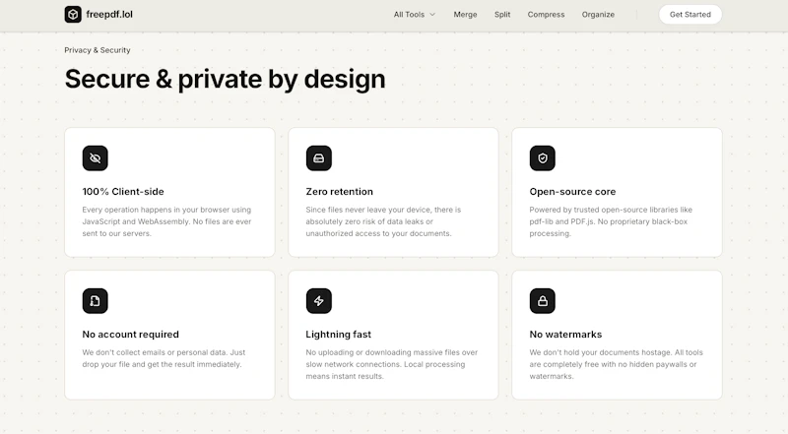Click the lightning bolt icon in Lightning fast card

tap(318, 301)
